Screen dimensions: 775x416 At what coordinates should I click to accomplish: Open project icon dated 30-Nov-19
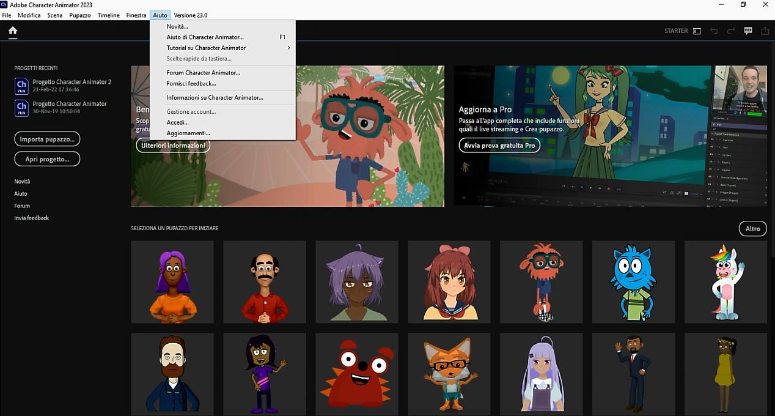(x=21, y=108)
